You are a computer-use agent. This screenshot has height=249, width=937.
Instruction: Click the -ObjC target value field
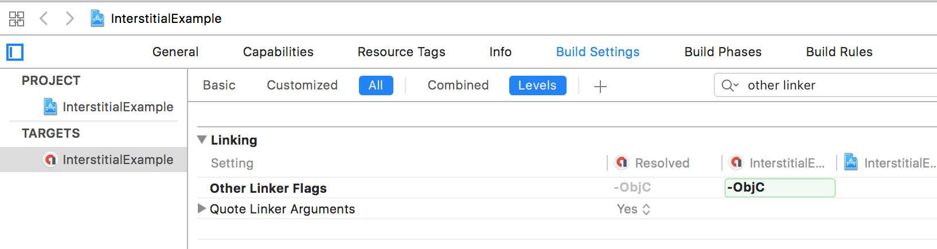tap(780, 188)
